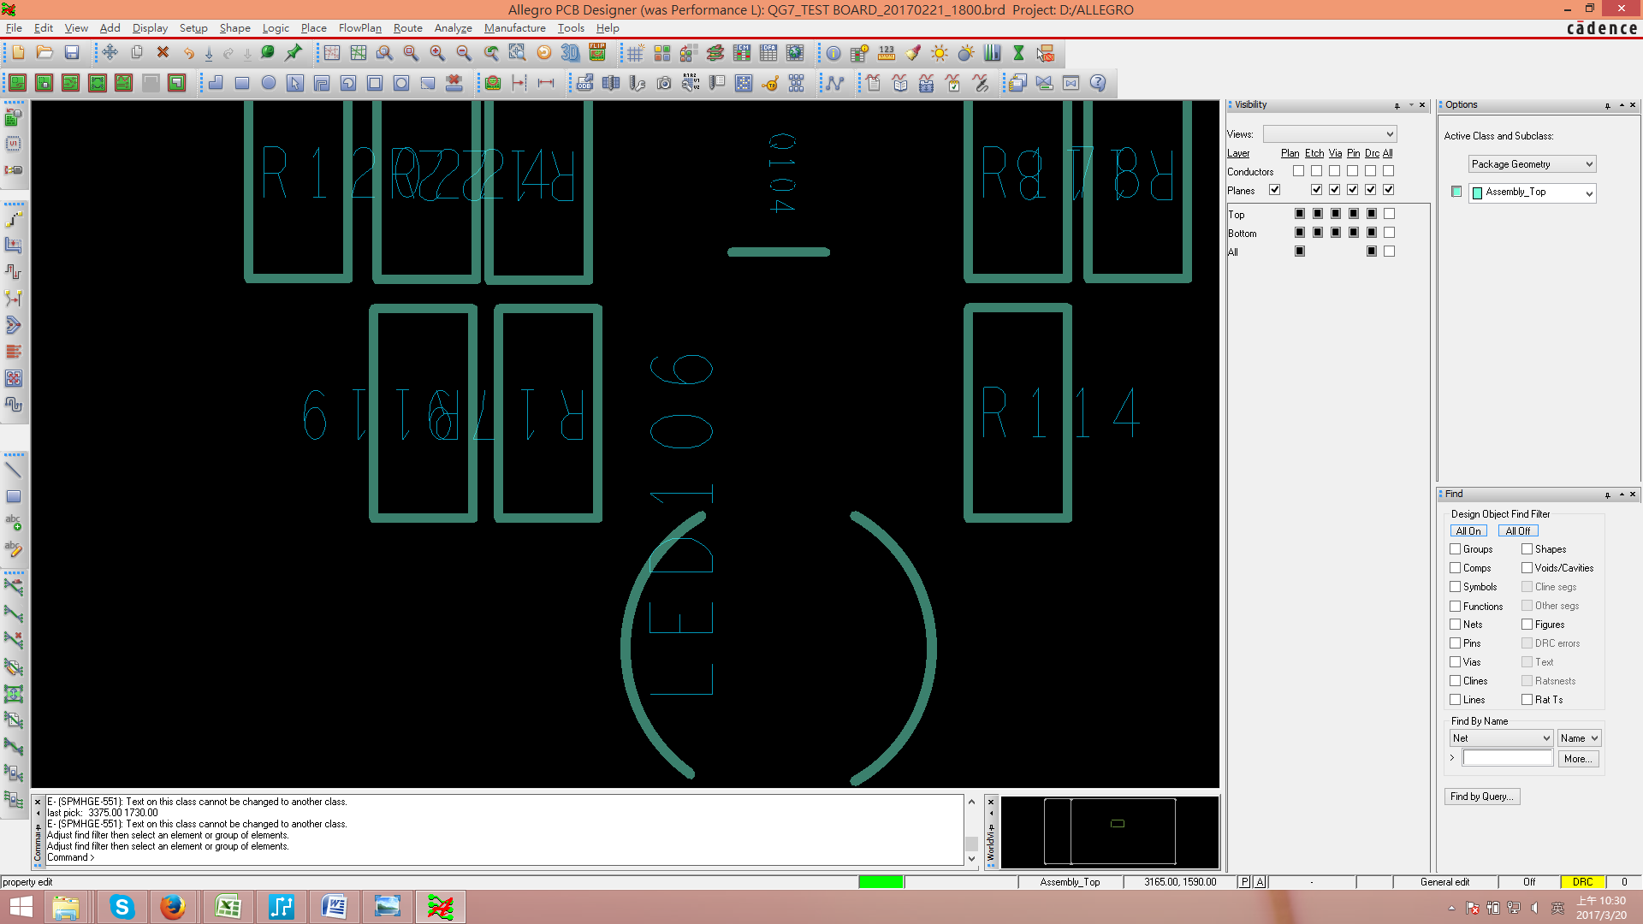Select the Zoom In magnifier icon
Image resolution: width=1643 pixels, height=924 pixels.
pyautogui.click(x=437, y=53)
